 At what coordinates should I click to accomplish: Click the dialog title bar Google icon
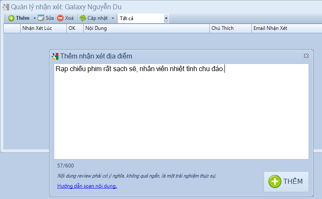55,56
